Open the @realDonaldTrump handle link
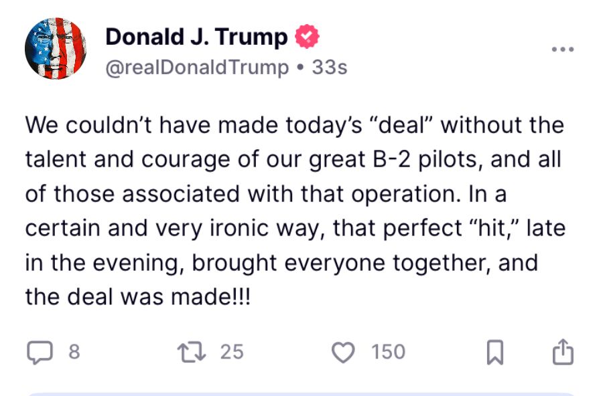 (197, 67)
